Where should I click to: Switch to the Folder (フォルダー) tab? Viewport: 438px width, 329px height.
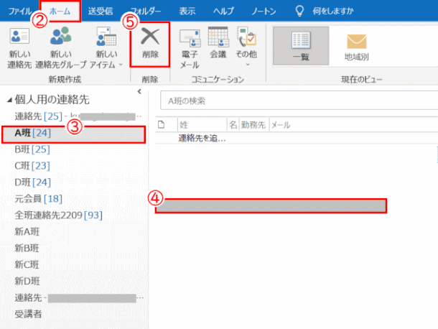(146, 11)
